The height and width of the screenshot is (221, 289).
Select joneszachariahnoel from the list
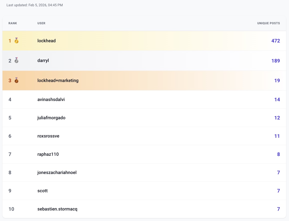point(57,172)
